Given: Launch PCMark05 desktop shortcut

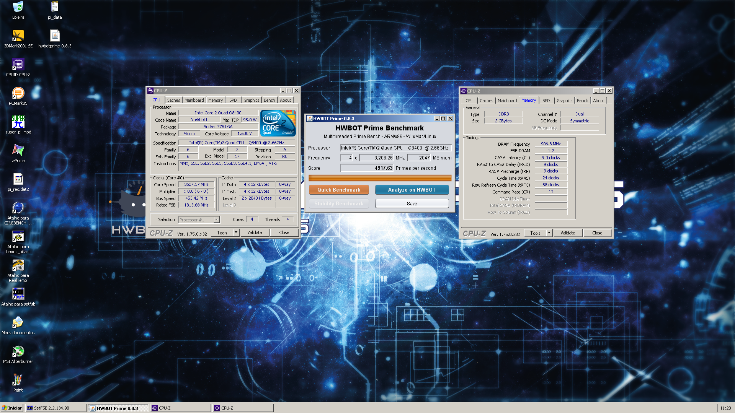Looking at the screenshot, I should tap(18, 93).
